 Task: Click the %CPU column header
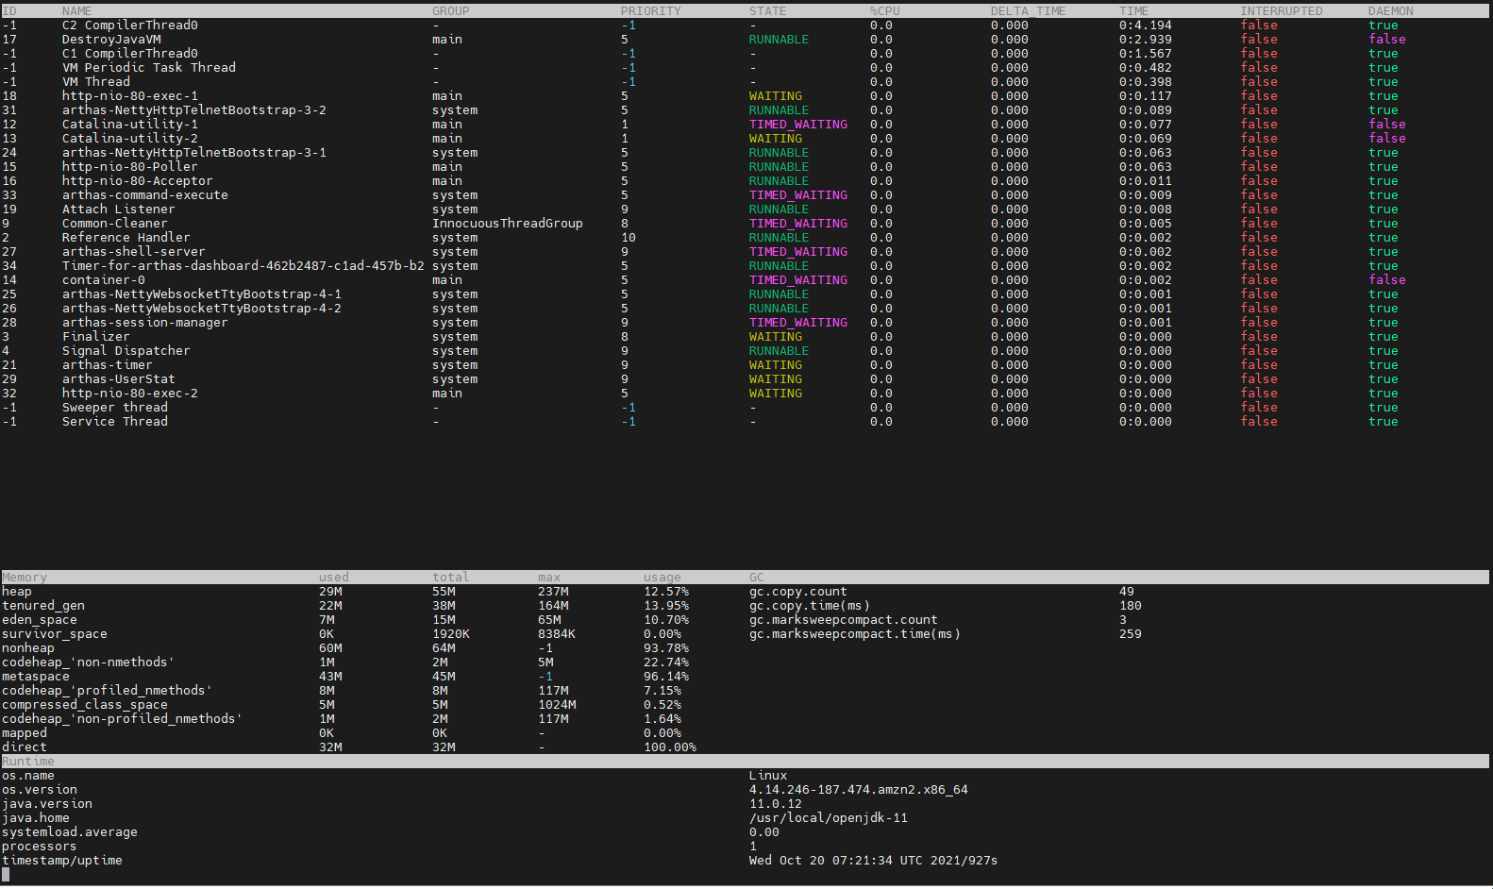coord(885,11)
